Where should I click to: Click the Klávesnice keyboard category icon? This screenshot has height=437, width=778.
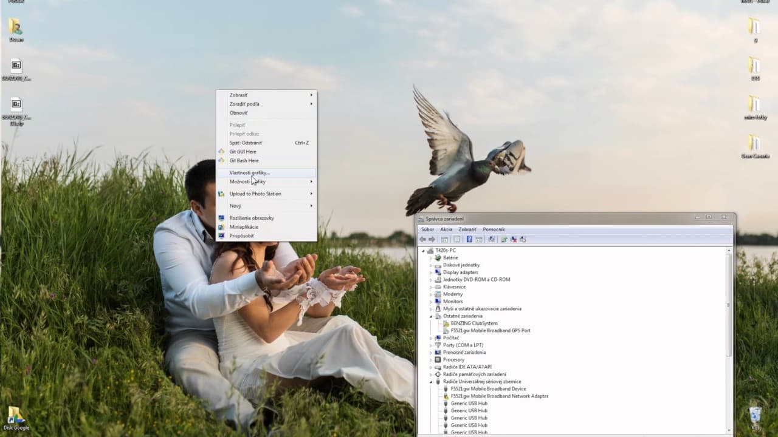[438, 287]
